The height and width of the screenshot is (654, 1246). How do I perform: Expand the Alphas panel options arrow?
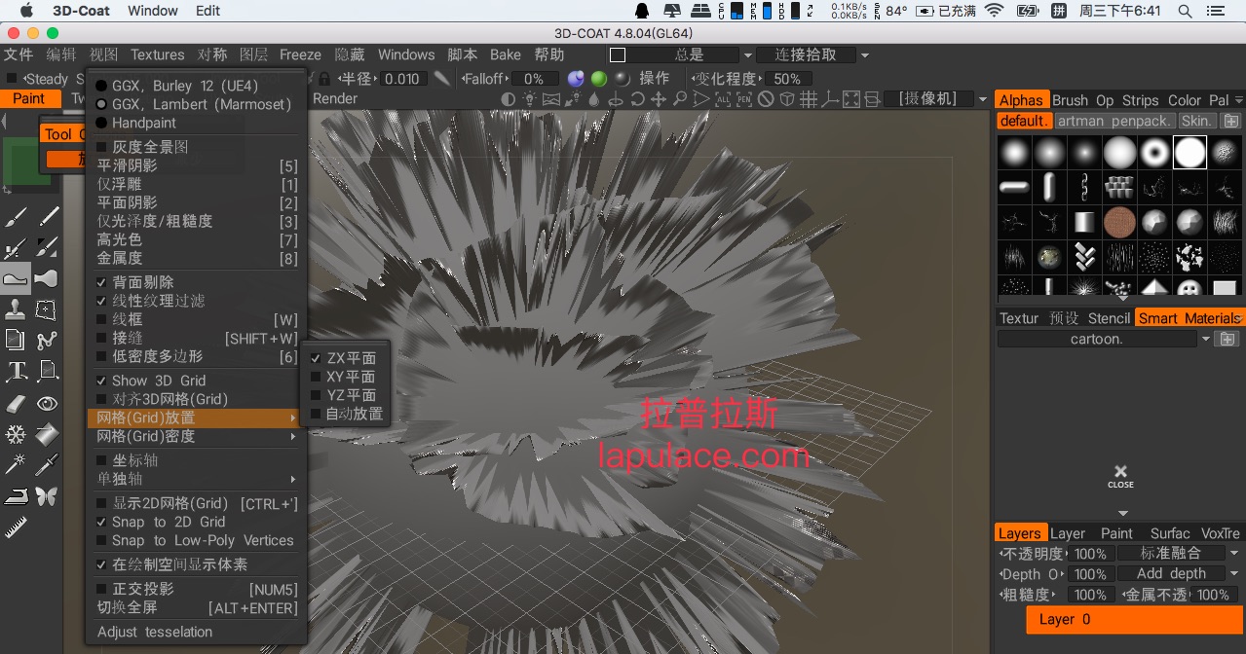(x=1238, y=100)
